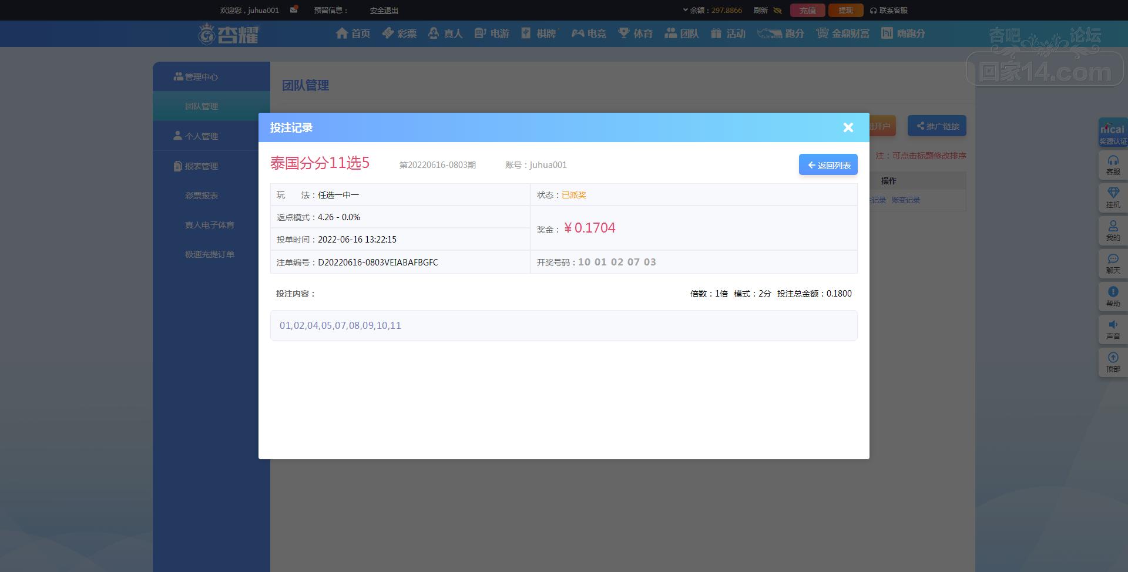This screenshot has width=1128, height=572.
Task: Click the 安全退出 logout link
Action: point(384,11)
